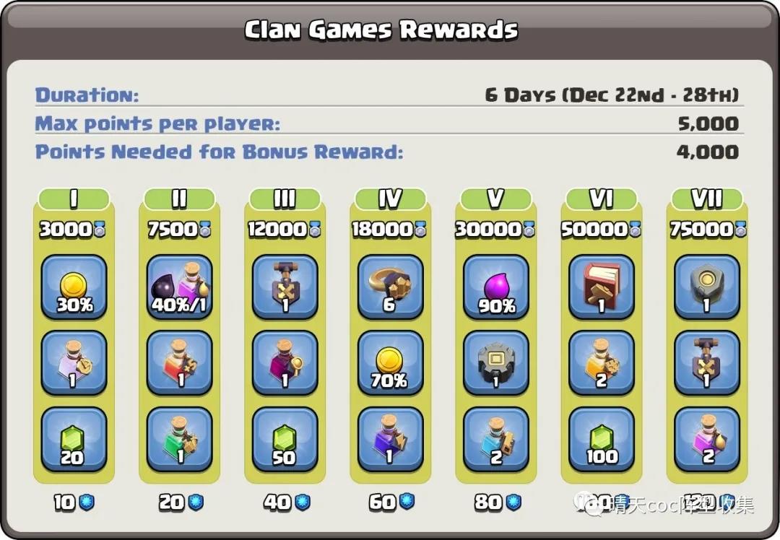Pick the 50 gems reward in tier III

click(285, 439)
